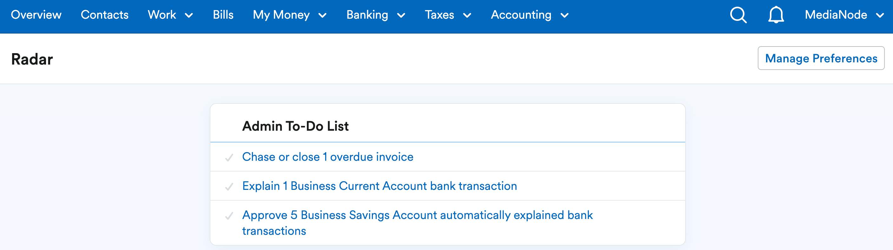Open Chase or close 1 overdue invoice
The width and height of the screenshot is (893, 250).
pos(327,157)
